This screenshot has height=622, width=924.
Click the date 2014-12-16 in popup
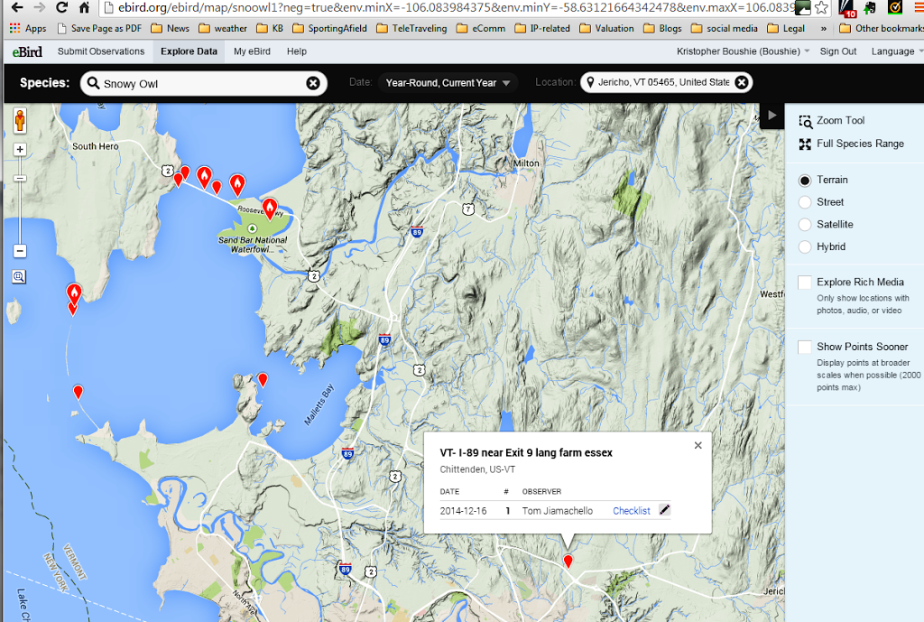(463, 511)
